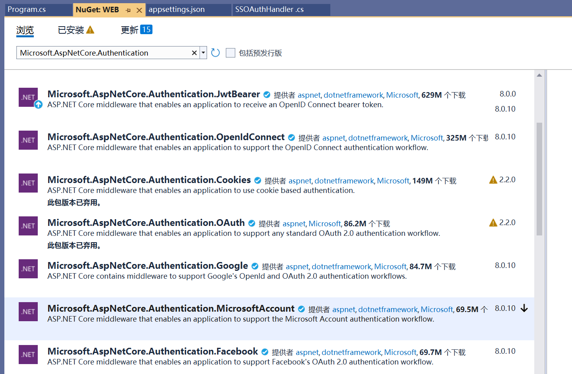Click the Cookies package .NET icon

[28, 183]
